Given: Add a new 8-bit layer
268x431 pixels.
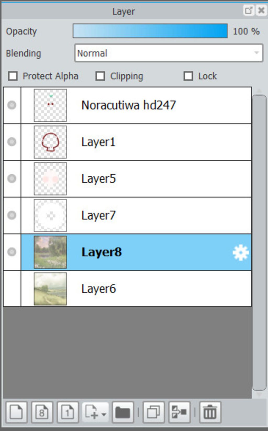Looking at the screenshot, I should click(42, 412).
